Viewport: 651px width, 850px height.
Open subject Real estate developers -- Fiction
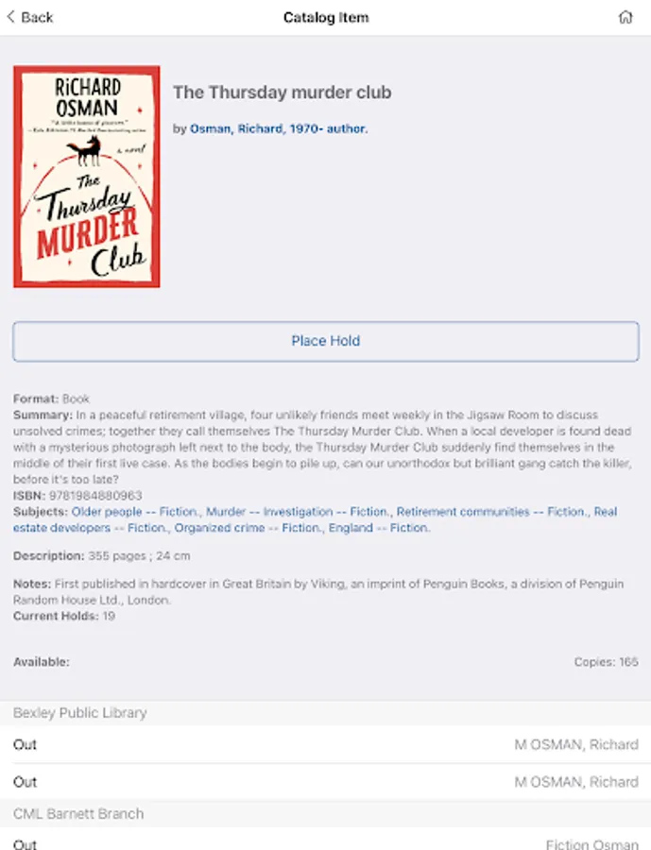316,519
